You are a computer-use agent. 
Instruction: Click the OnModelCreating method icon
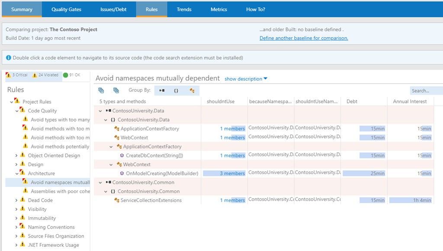122,174
